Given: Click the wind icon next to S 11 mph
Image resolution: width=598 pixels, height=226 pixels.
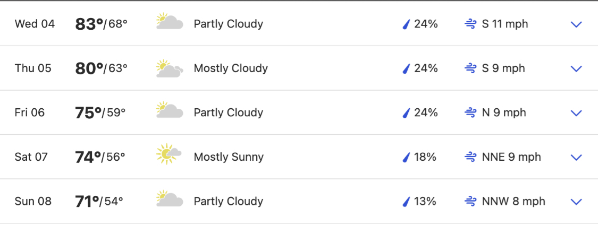Looking at the screenshot, I should (470, 24).
